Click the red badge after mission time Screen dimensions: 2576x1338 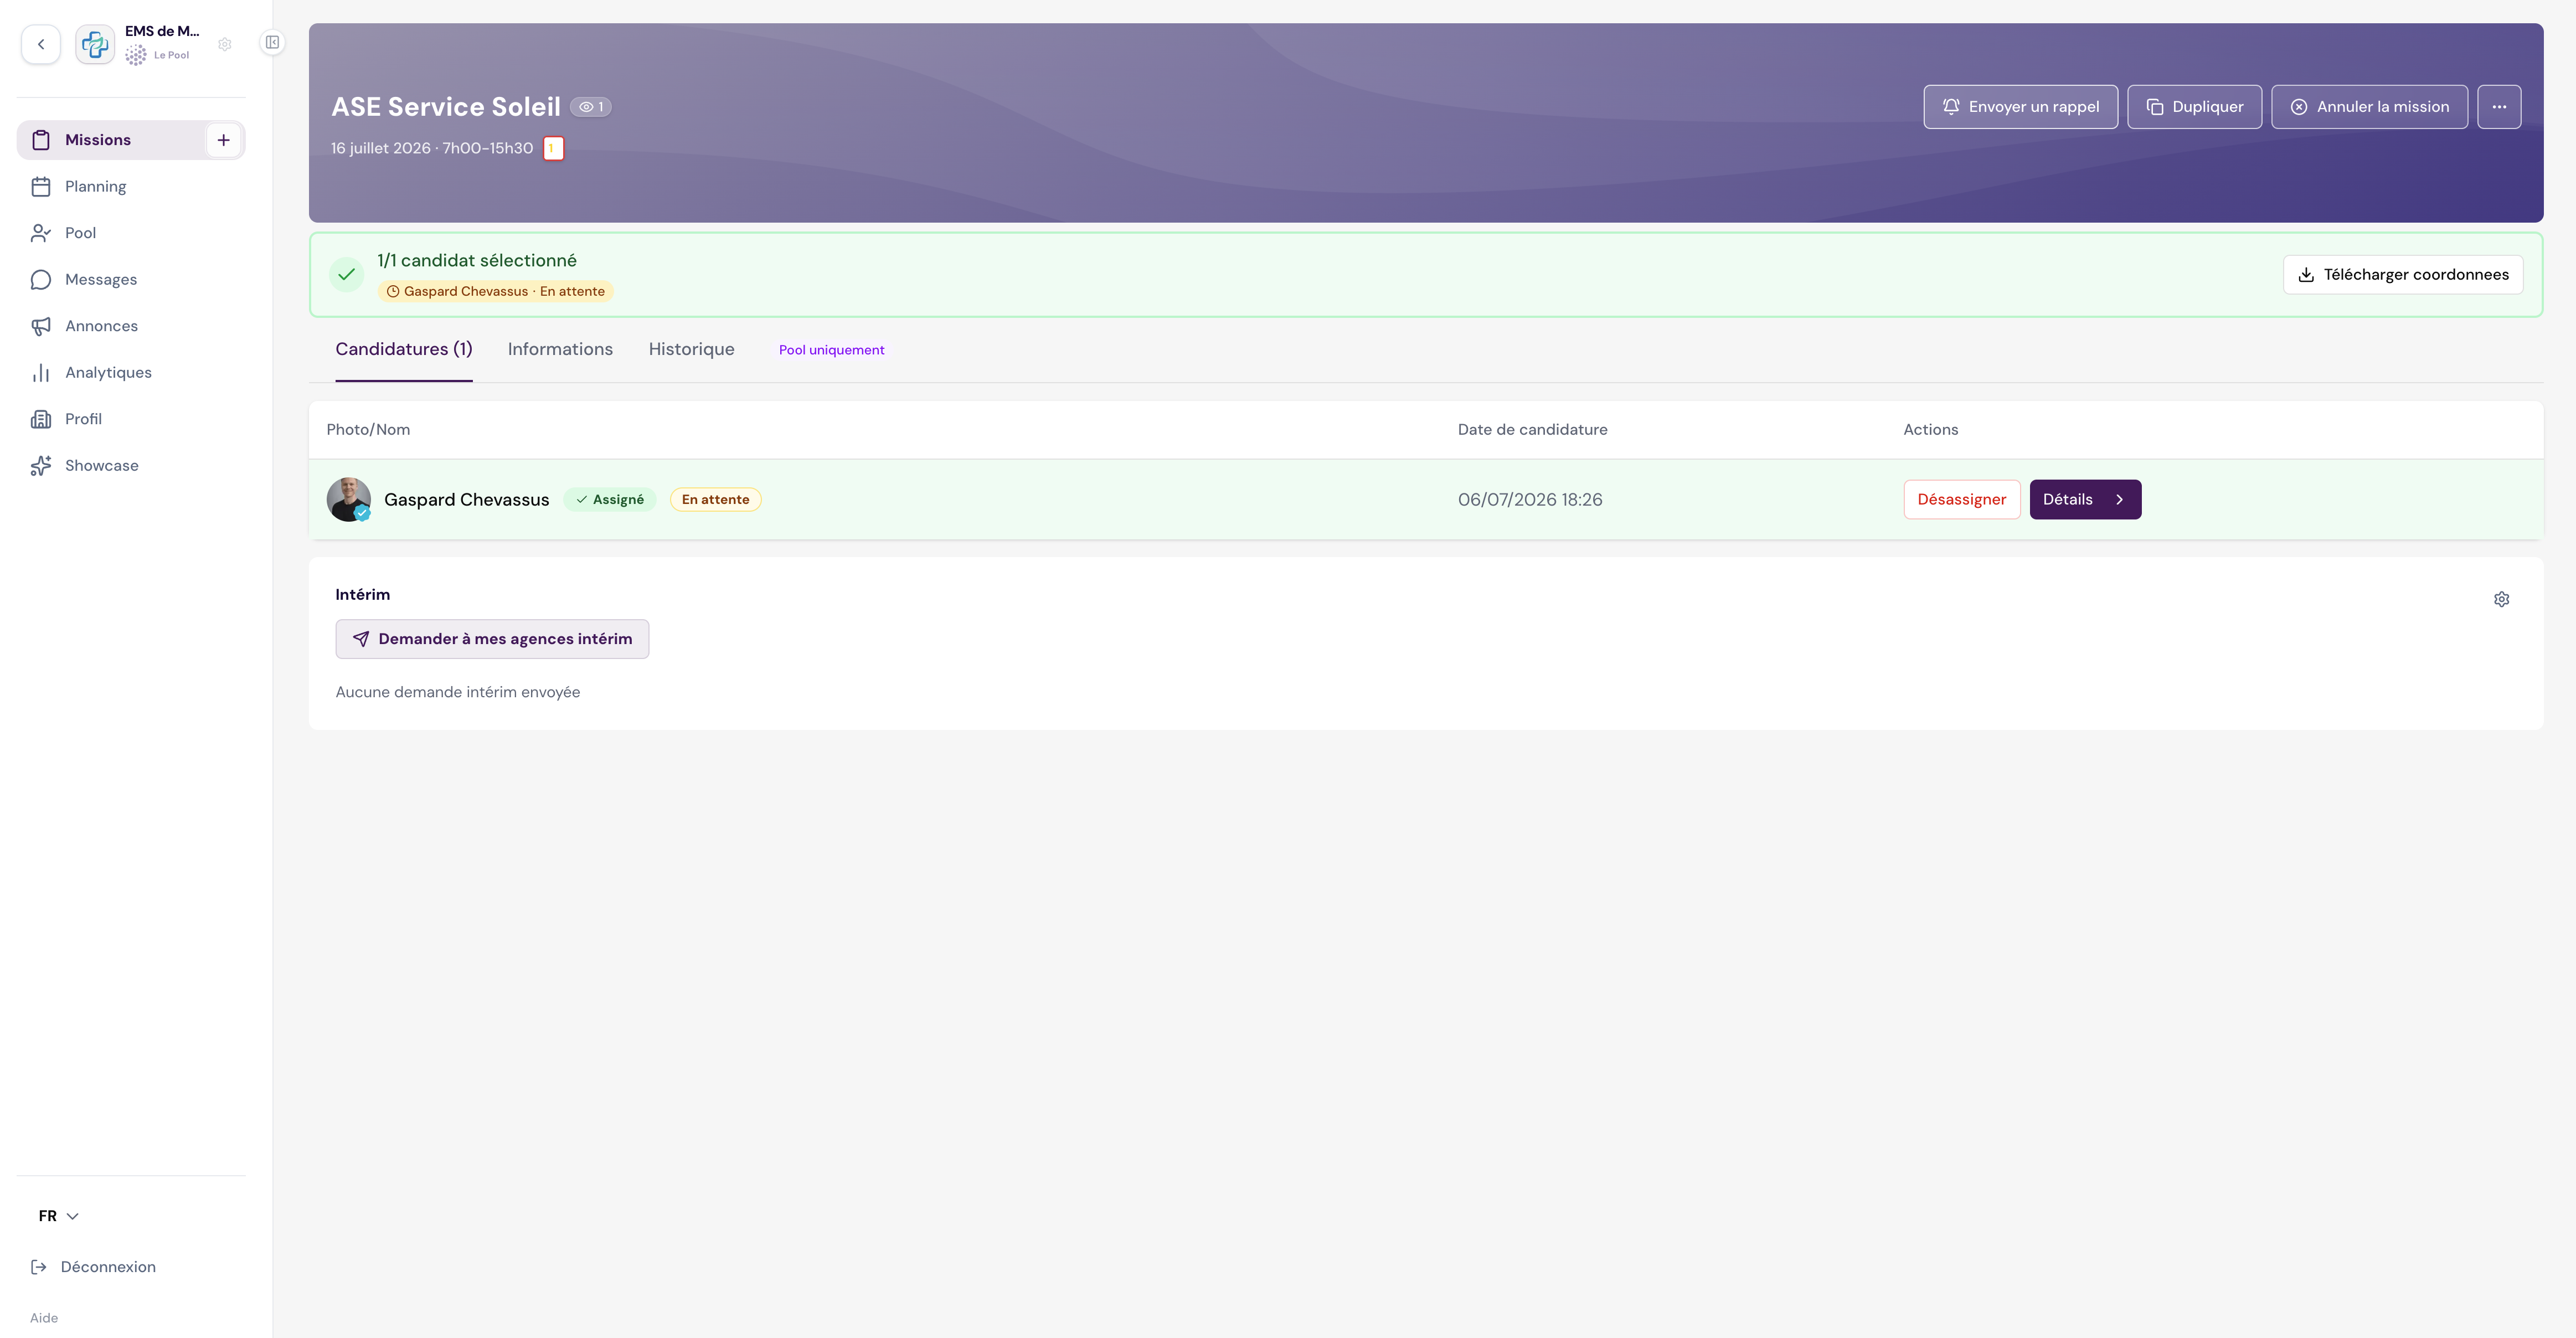point(553,148)
